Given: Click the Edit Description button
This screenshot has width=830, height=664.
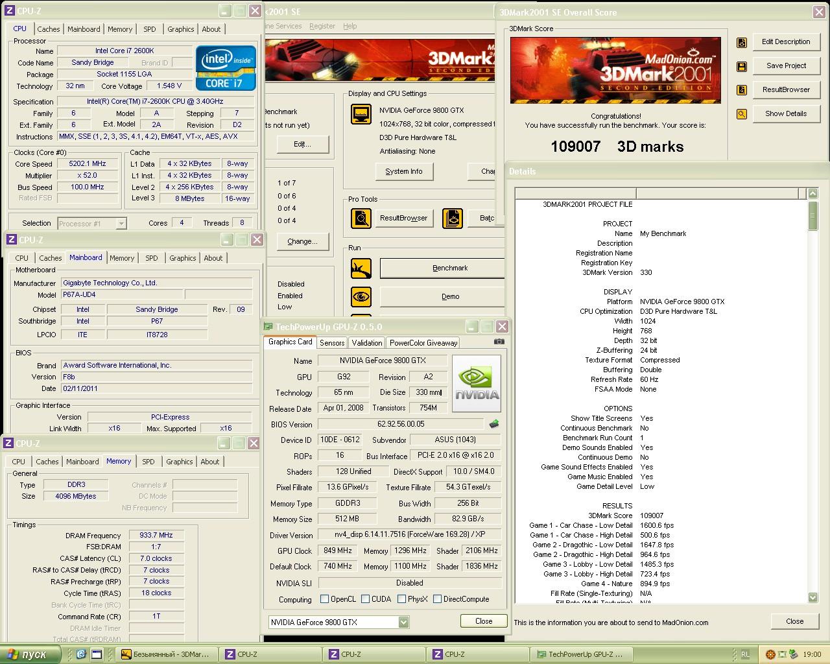Looking at the screenshot, I should (x=786, y=42).
